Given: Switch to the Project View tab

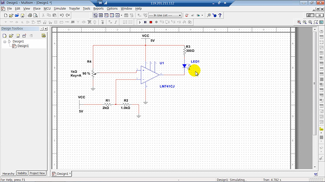Looking at the screenshot, I should pyautogui.click(x=37, y=173).
